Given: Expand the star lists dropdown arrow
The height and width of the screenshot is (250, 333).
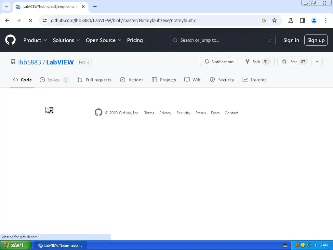Looking at the screenshot, I should point(317,62).
